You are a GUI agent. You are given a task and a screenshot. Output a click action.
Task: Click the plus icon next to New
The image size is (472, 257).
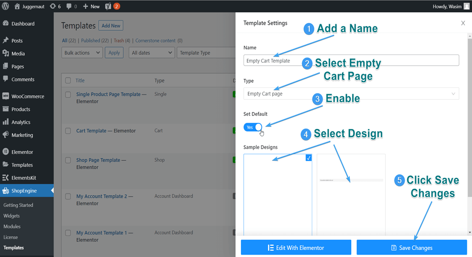coord(85,6)
